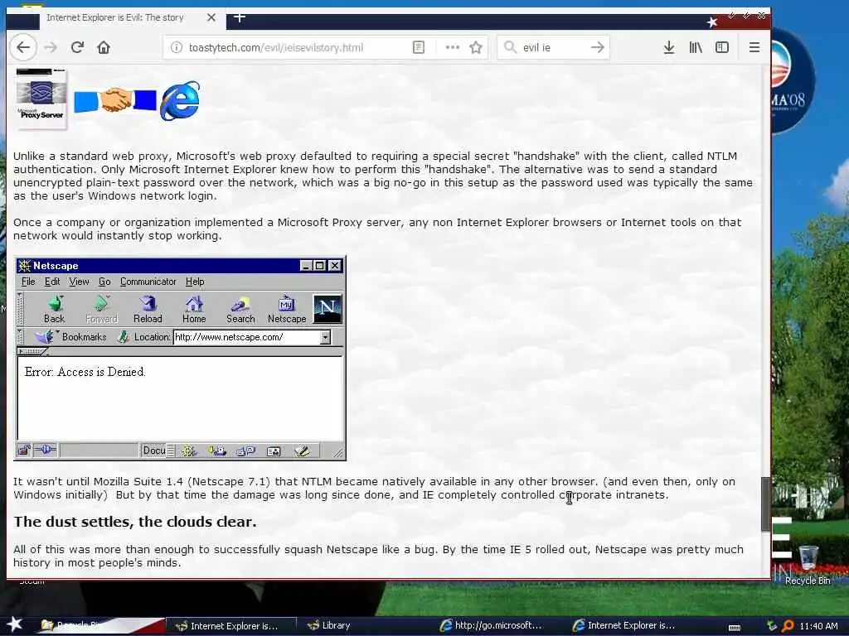Expand Netscape Location dropdown arrow

click(325, 338)
